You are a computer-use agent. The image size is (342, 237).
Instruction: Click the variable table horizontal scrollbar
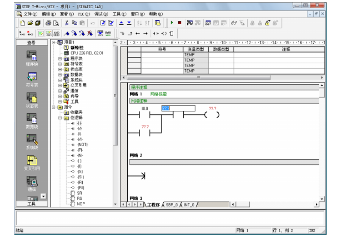pos(199,77)
